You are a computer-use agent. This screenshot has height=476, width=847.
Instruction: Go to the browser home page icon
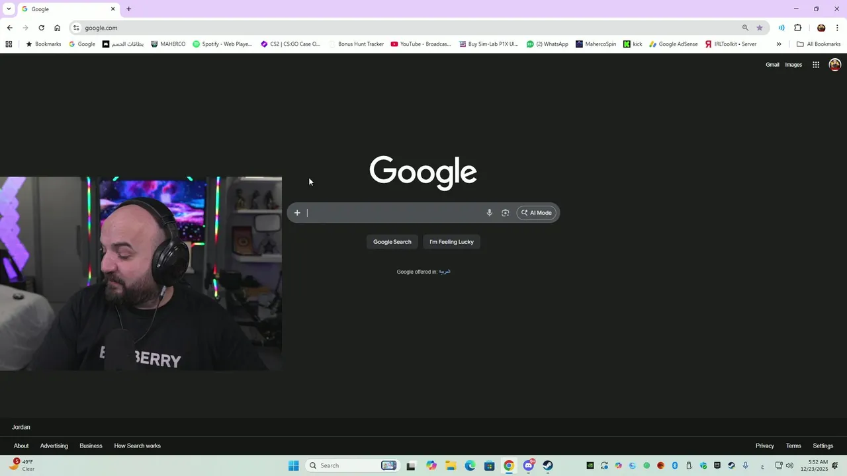tap(57, 28)
